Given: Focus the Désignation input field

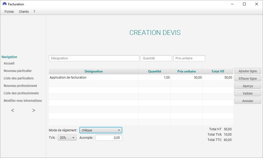Looking at the screenshot, I should pyautogui.click(x=94, y=58).
